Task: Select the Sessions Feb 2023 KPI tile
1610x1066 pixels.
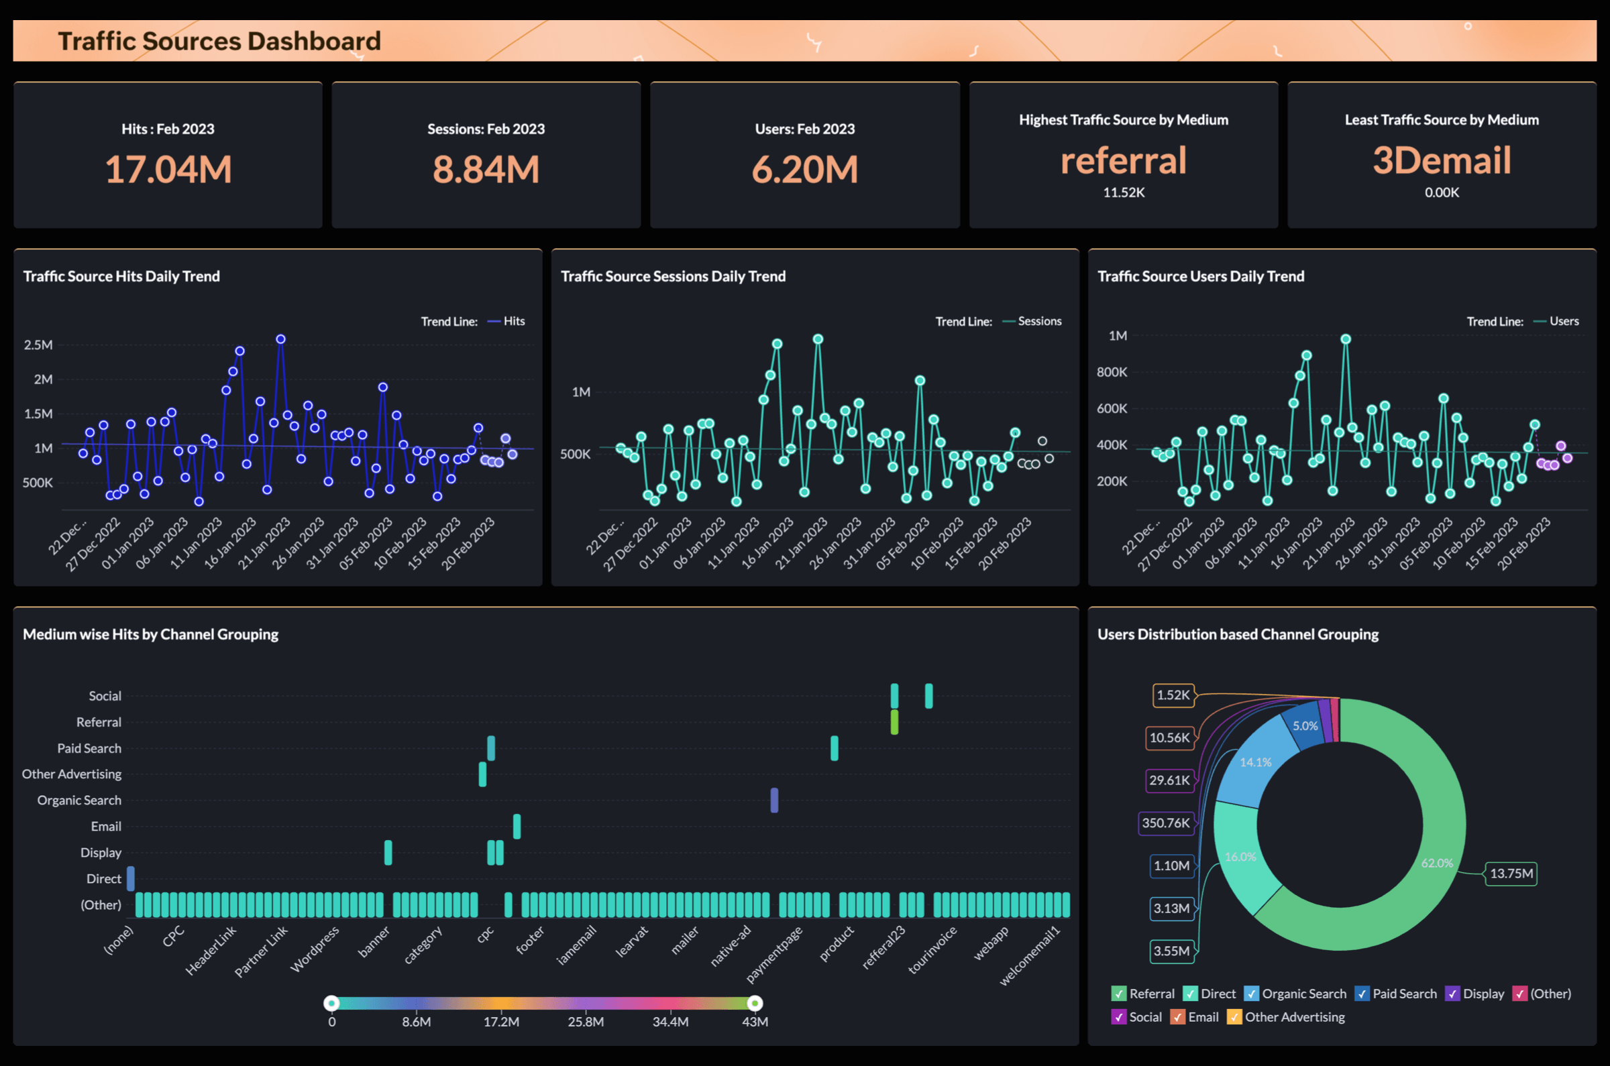Action: pos(486,155)
